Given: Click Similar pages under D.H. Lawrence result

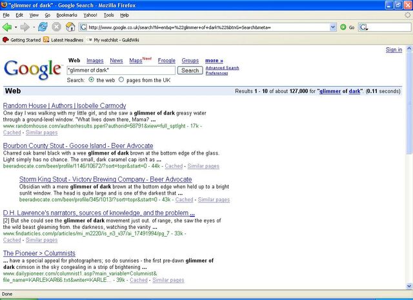Looking at the screenshot, I should tap(41, 240).
